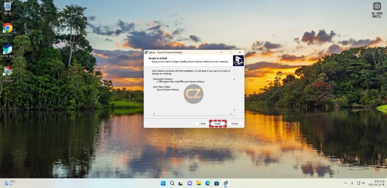Viewport: 387px width, 188px height.
Task: Click the Setup title bar app icon
Action: (x=146, y=52)
